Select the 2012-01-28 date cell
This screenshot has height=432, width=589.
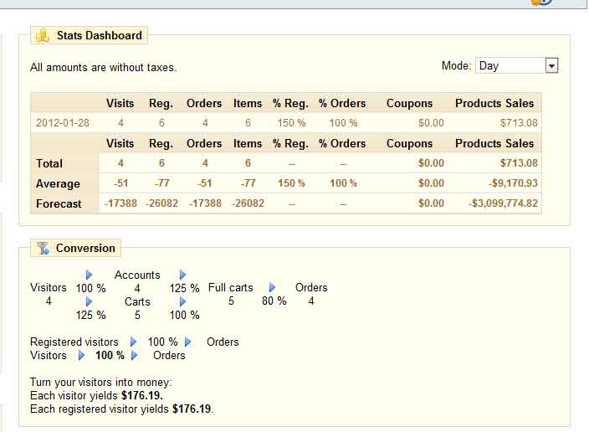coord(63,123)
